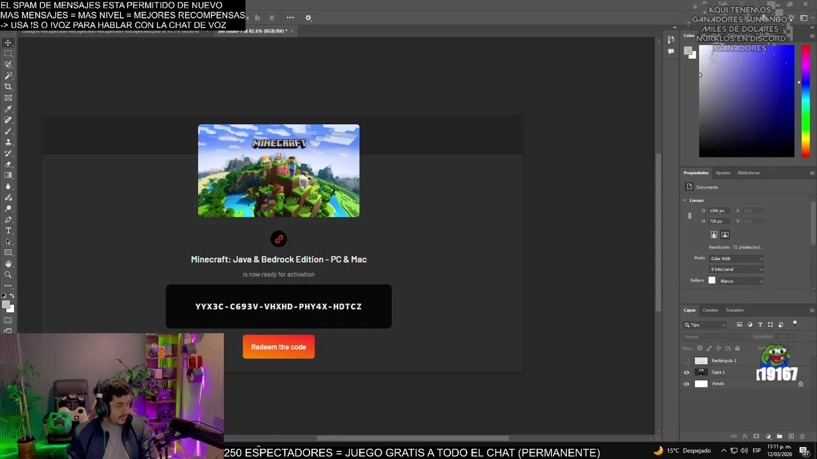Image resolution: width=817 pixels, height=459 pixels.
Task: Select the Frame tool
Action: (x=8, y=98)
